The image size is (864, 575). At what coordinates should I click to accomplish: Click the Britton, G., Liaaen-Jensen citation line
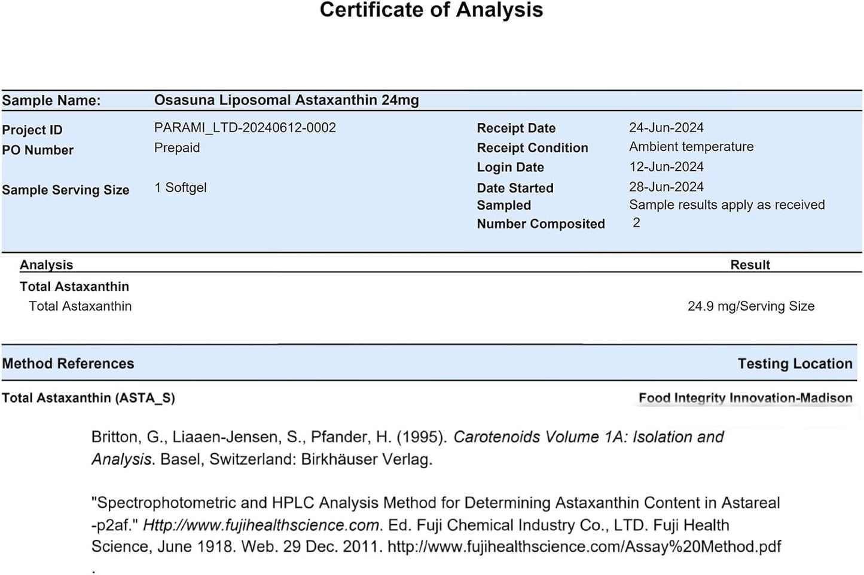point(407,437)
